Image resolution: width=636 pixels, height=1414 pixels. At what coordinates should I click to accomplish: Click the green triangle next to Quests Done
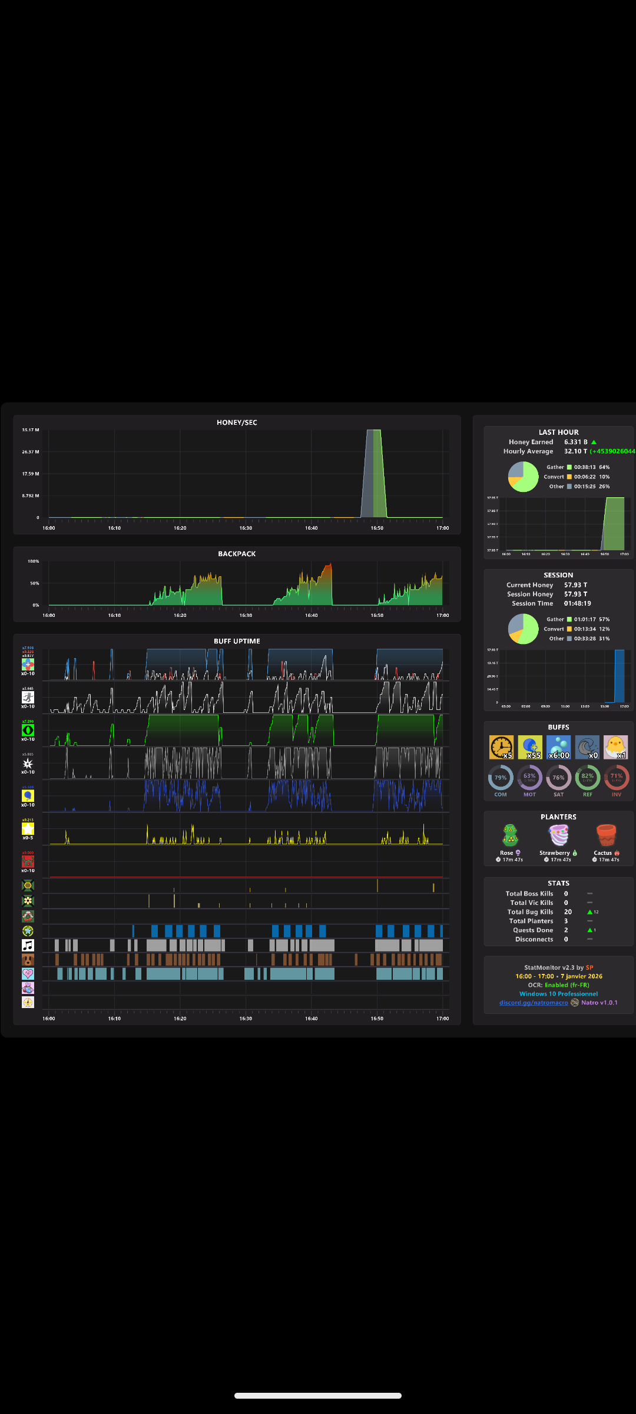point(589,930)
